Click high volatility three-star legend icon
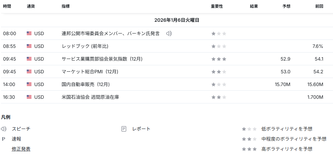This screenshot has height=156, width=333. [249, 149]
